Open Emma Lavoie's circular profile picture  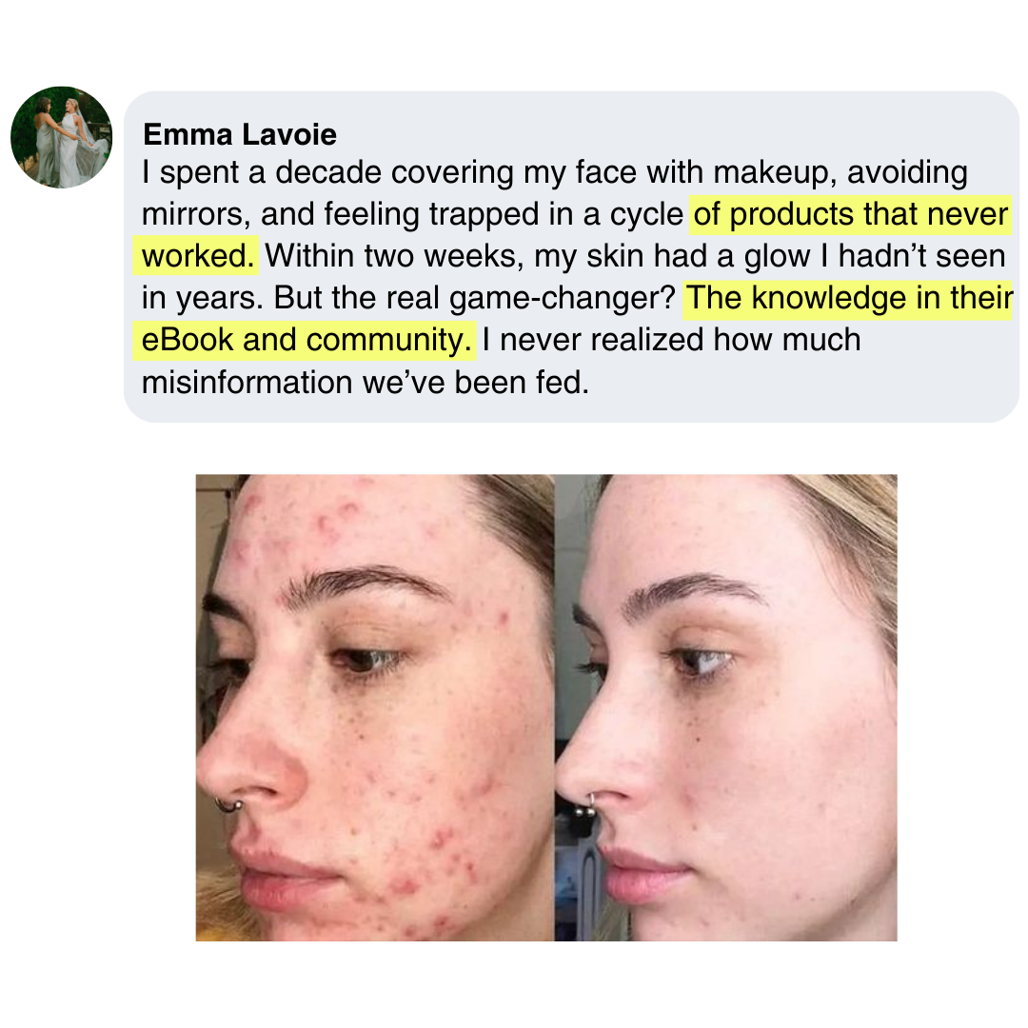click(x=62, y=137)
